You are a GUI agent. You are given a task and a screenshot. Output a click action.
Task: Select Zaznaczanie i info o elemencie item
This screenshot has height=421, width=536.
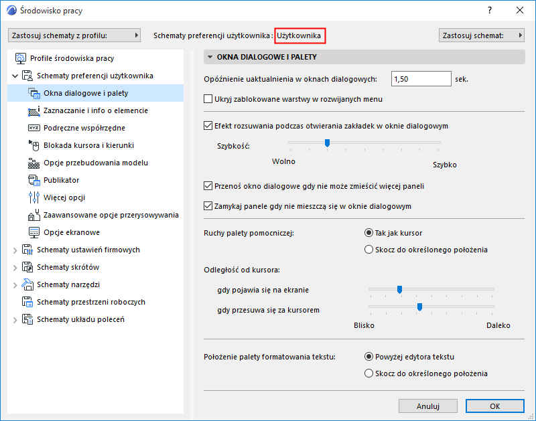pos(95,110)
